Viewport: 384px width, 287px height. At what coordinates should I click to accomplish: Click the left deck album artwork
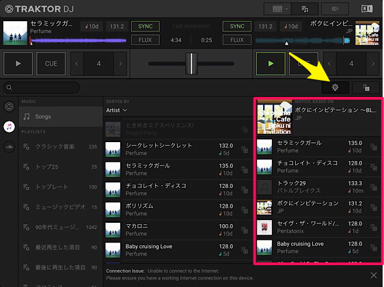(x=15, y=33)
